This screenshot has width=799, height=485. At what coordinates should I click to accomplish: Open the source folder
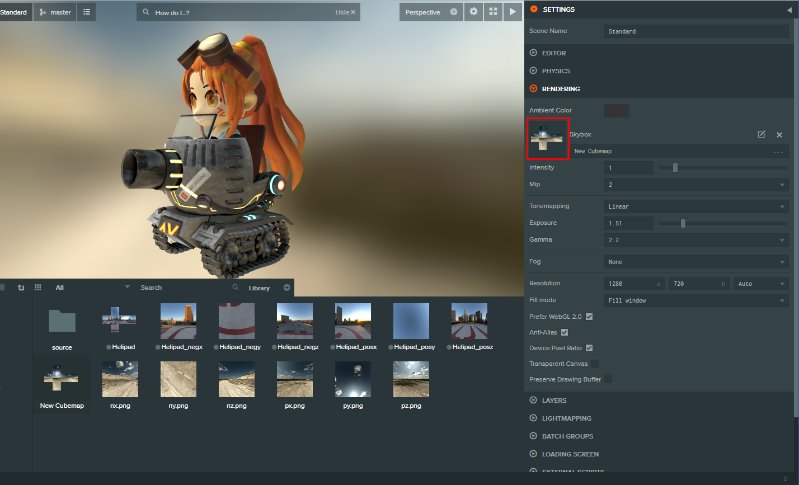62,328
